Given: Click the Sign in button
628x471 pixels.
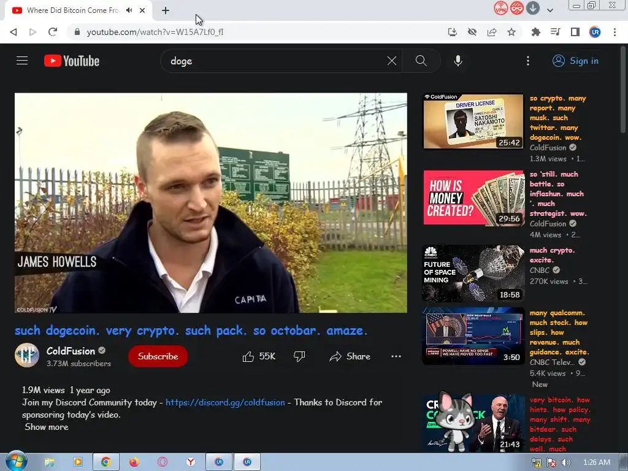Looking at the screenshot, I should click(575, 61).
